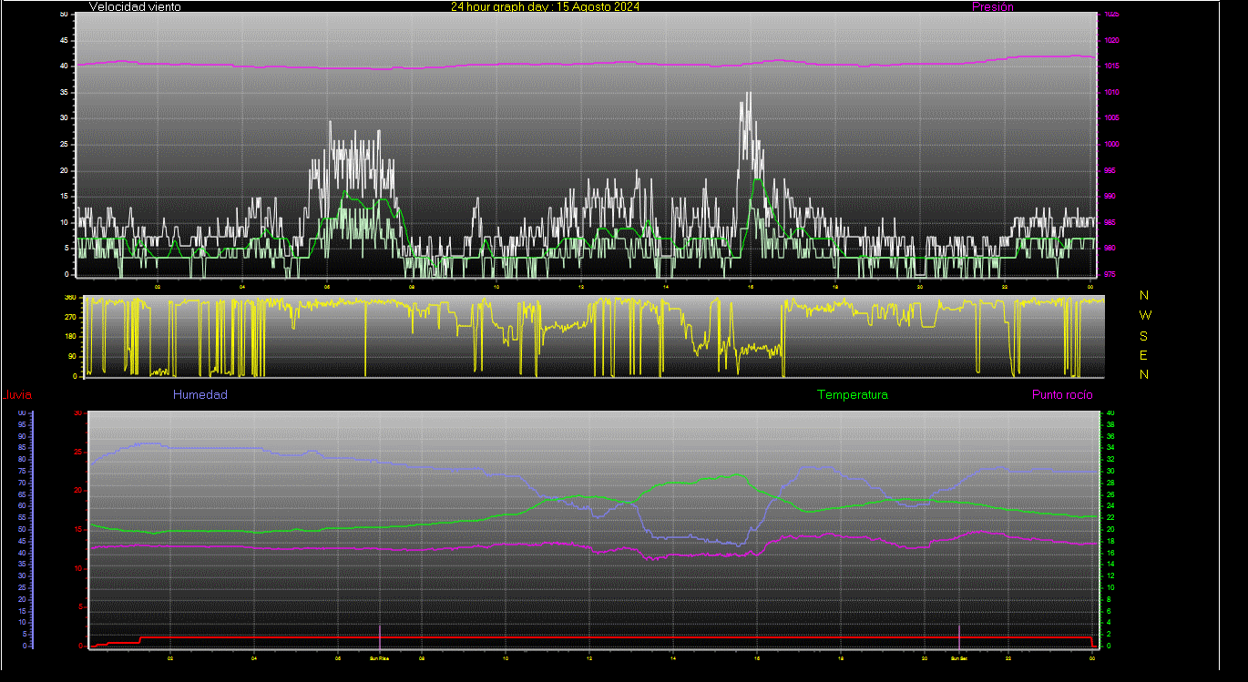This screenshot has height=682, width=1248.
Task: Click the '40' value on wind speed axis
Action: (x=64, y=66)
